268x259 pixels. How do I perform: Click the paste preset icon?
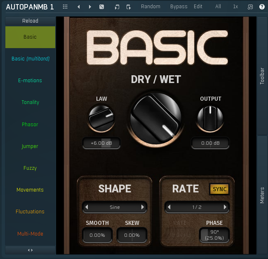(x=129, y=7)
